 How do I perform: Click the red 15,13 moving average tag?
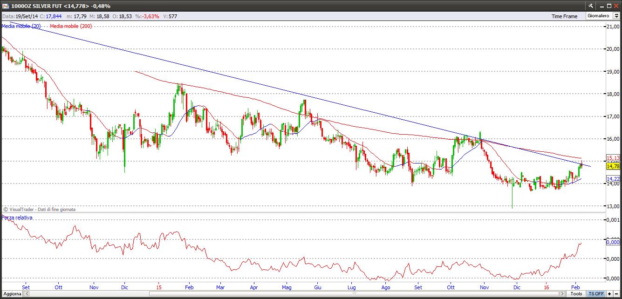pyautogui.click(x=613, y=158)
